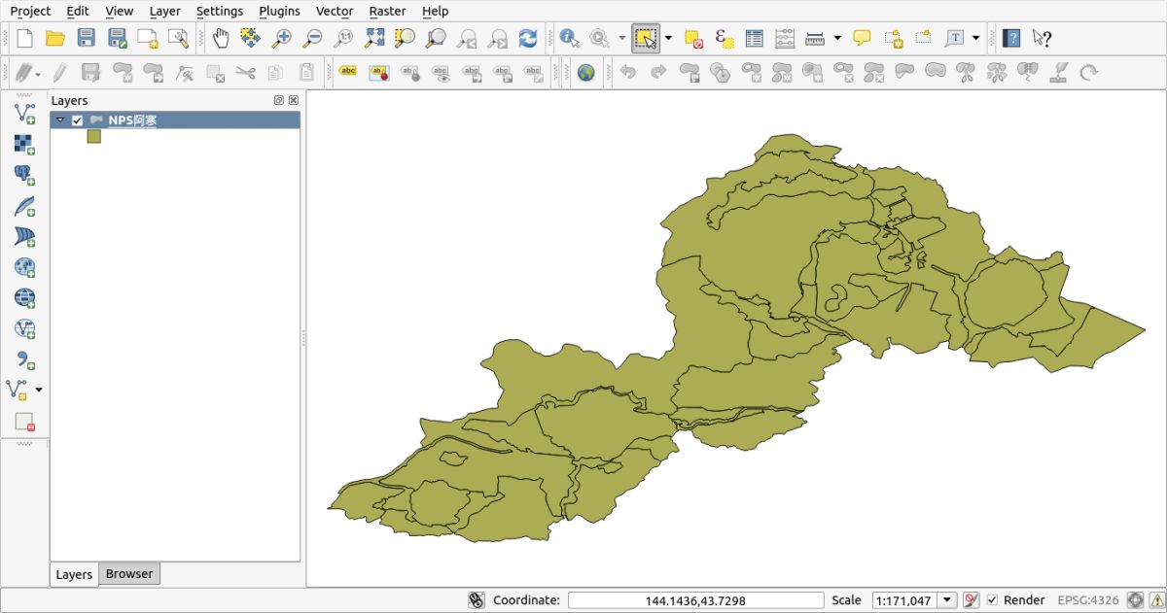Select the Text Annotation tool

pos(955,38)
